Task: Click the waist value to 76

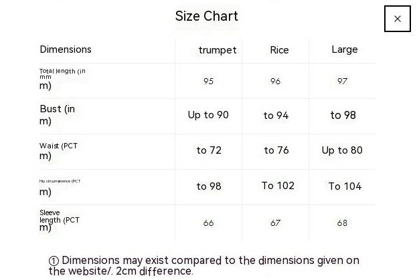Action: pos(276,150)
